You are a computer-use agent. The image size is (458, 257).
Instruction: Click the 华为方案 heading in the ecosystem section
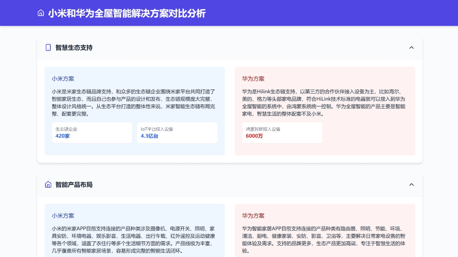(x=253, y=79)
